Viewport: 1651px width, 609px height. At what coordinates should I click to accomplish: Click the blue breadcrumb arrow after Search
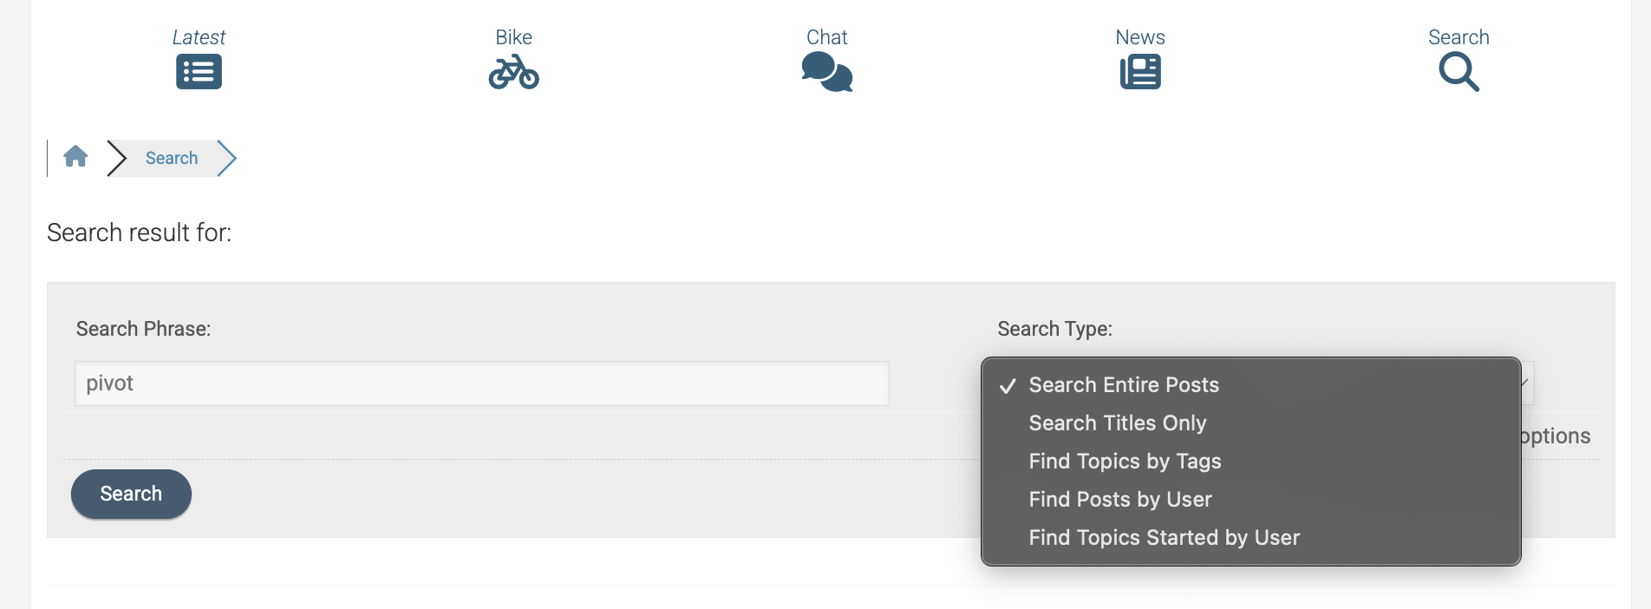pos(226,158)
